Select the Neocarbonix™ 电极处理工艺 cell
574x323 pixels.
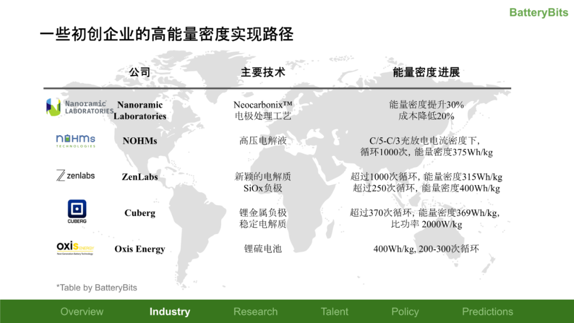(263, 110)
